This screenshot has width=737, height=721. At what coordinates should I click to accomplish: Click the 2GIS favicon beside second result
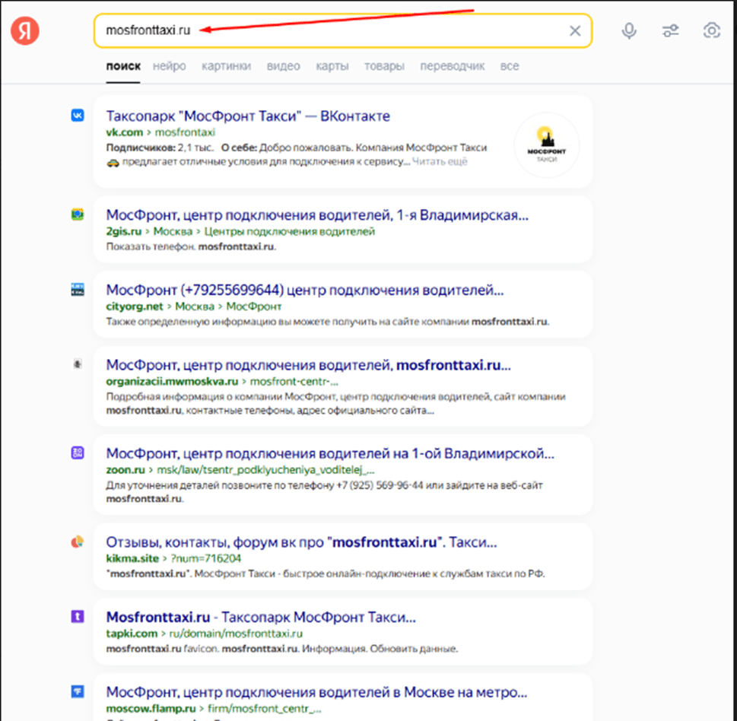click(x=78, y=215)
